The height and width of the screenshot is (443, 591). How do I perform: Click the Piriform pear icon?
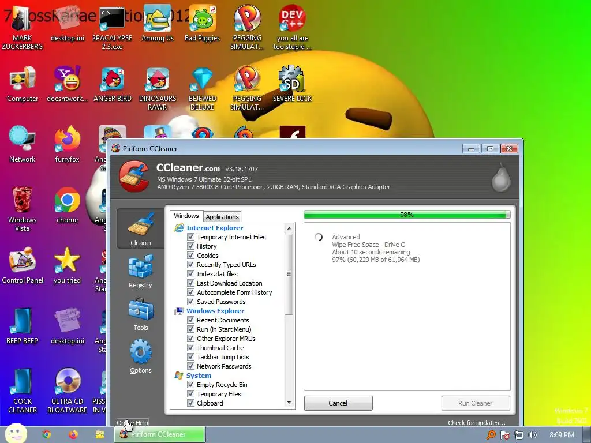click(x=501, y=178)
